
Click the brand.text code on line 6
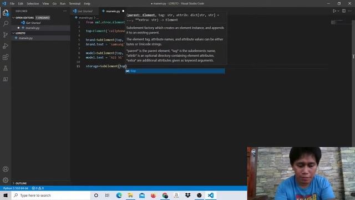point(105,44)
